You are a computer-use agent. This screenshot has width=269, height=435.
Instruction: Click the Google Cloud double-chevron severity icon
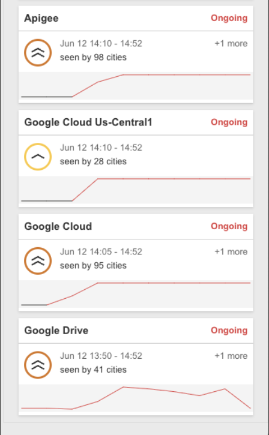pyautogui.click(x=38, y=261)
